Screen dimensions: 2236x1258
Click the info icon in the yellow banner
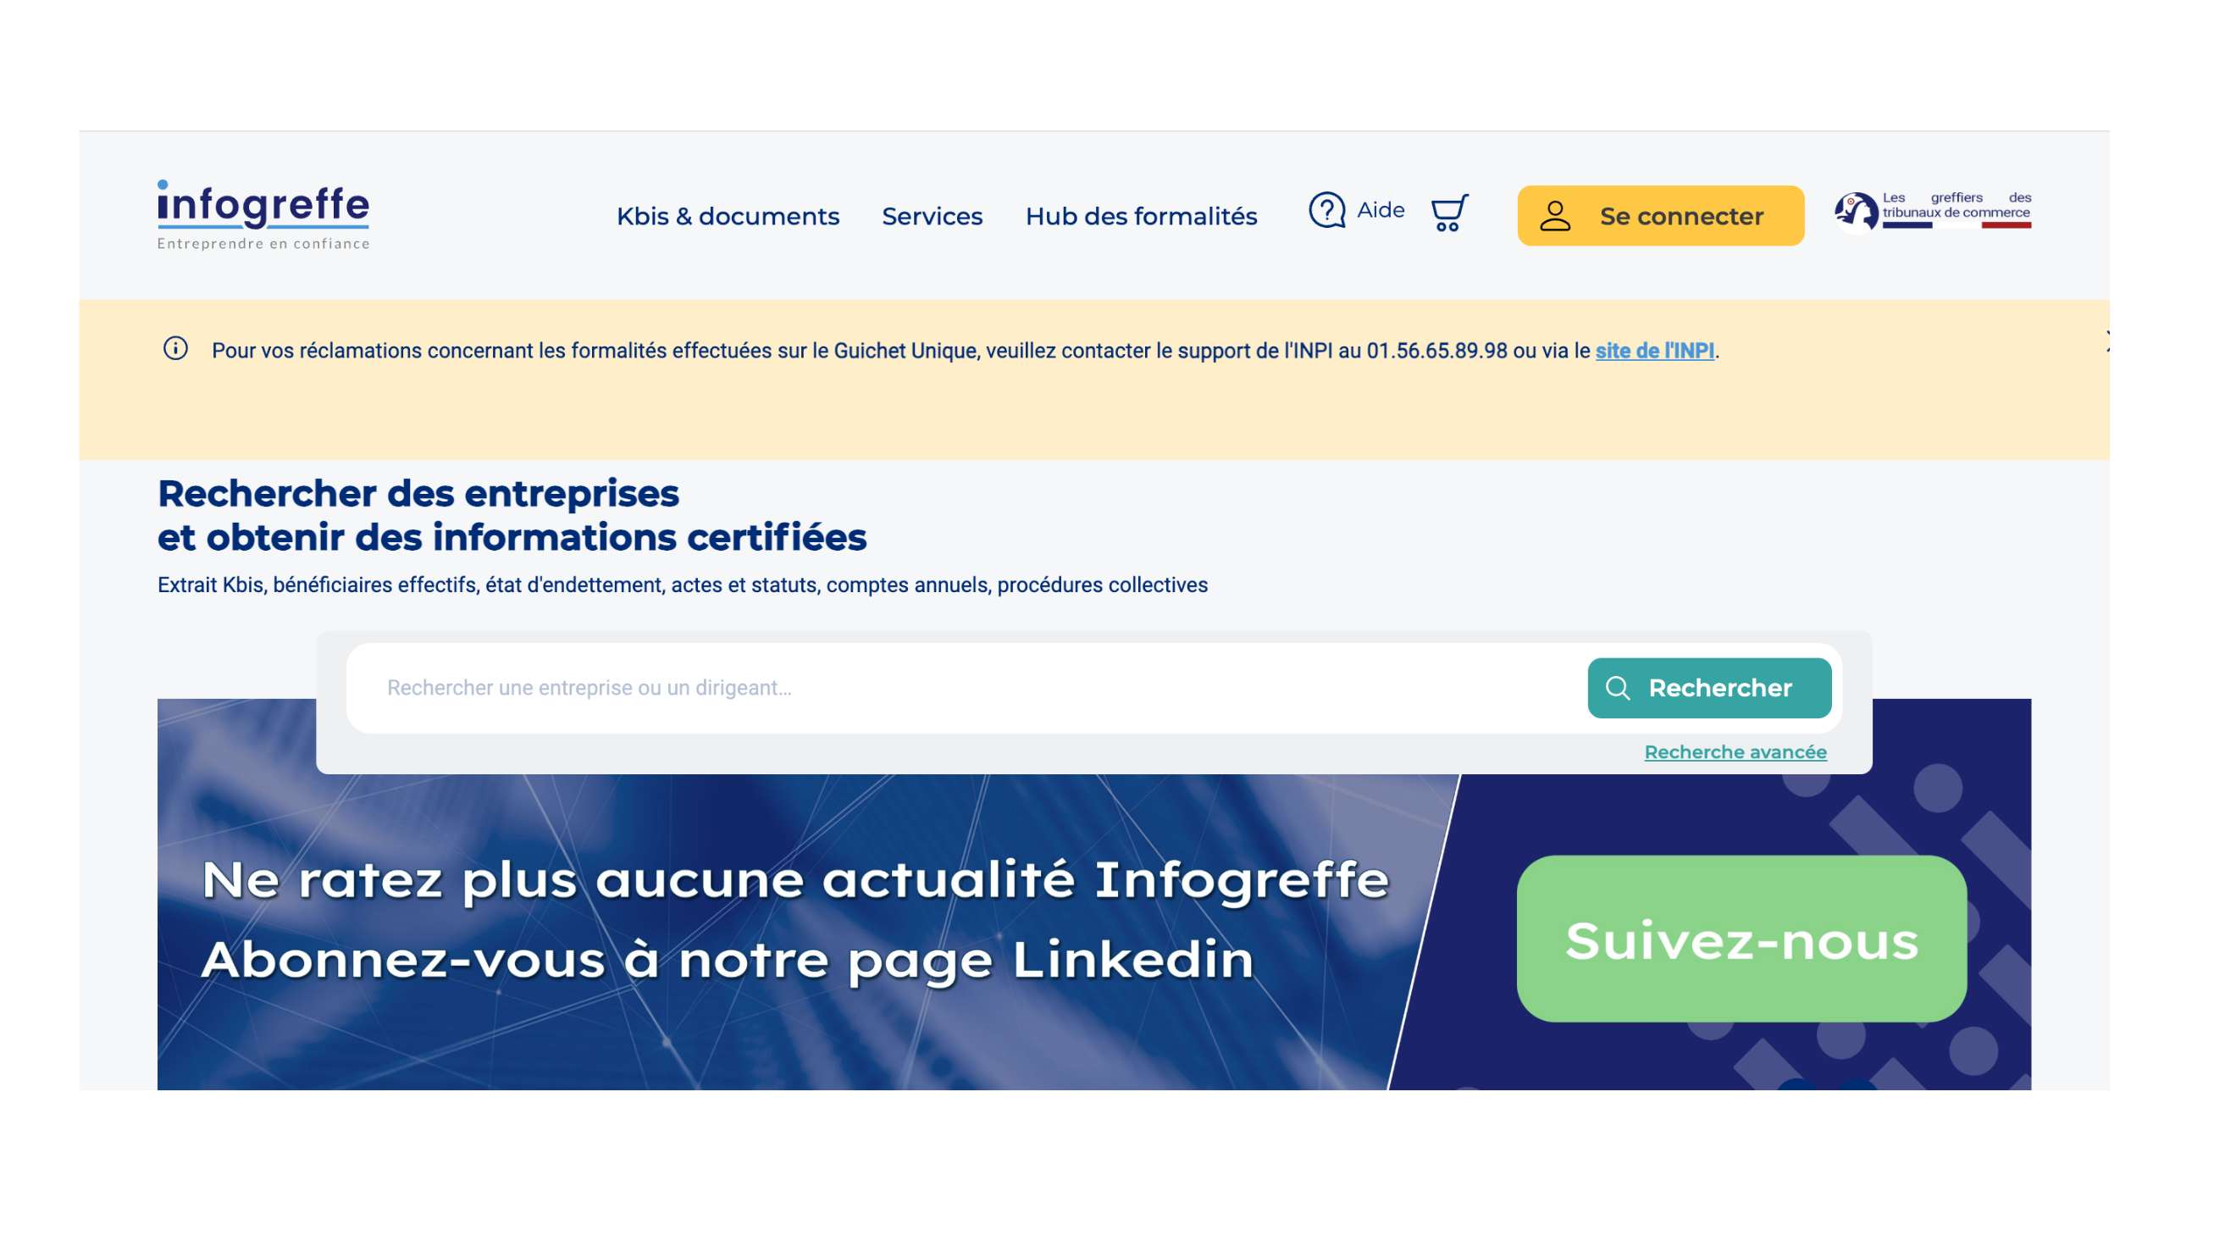(175, 349)
